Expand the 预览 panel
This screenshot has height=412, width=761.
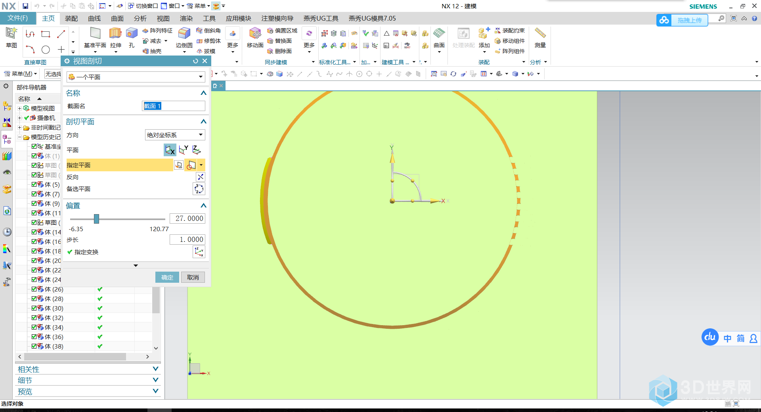coord(156,391)
